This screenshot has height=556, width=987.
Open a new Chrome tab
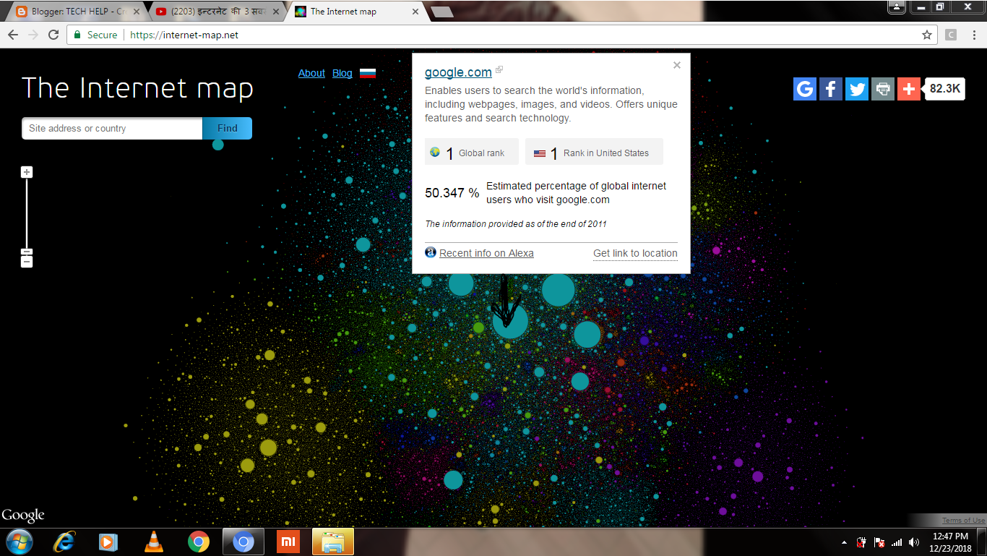[x=441, y=12]
